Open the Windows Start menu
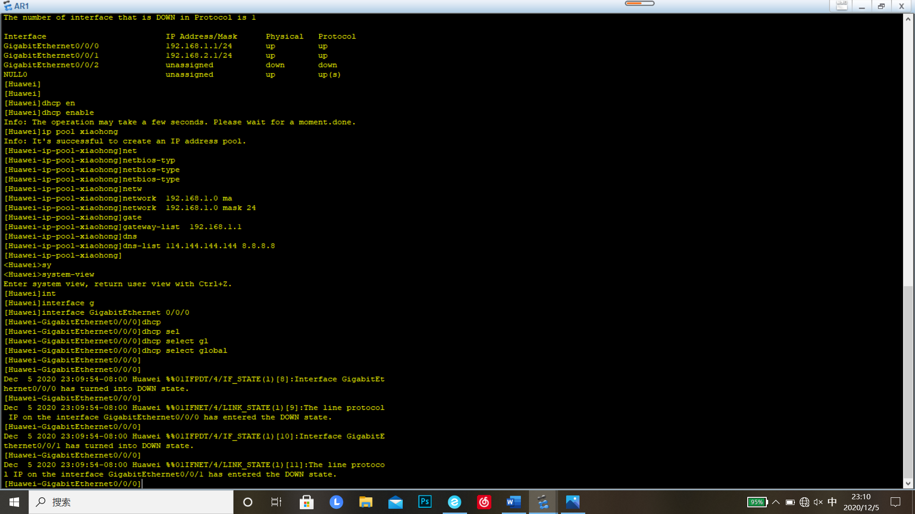The image size is (915, 514). click(14, 502)
